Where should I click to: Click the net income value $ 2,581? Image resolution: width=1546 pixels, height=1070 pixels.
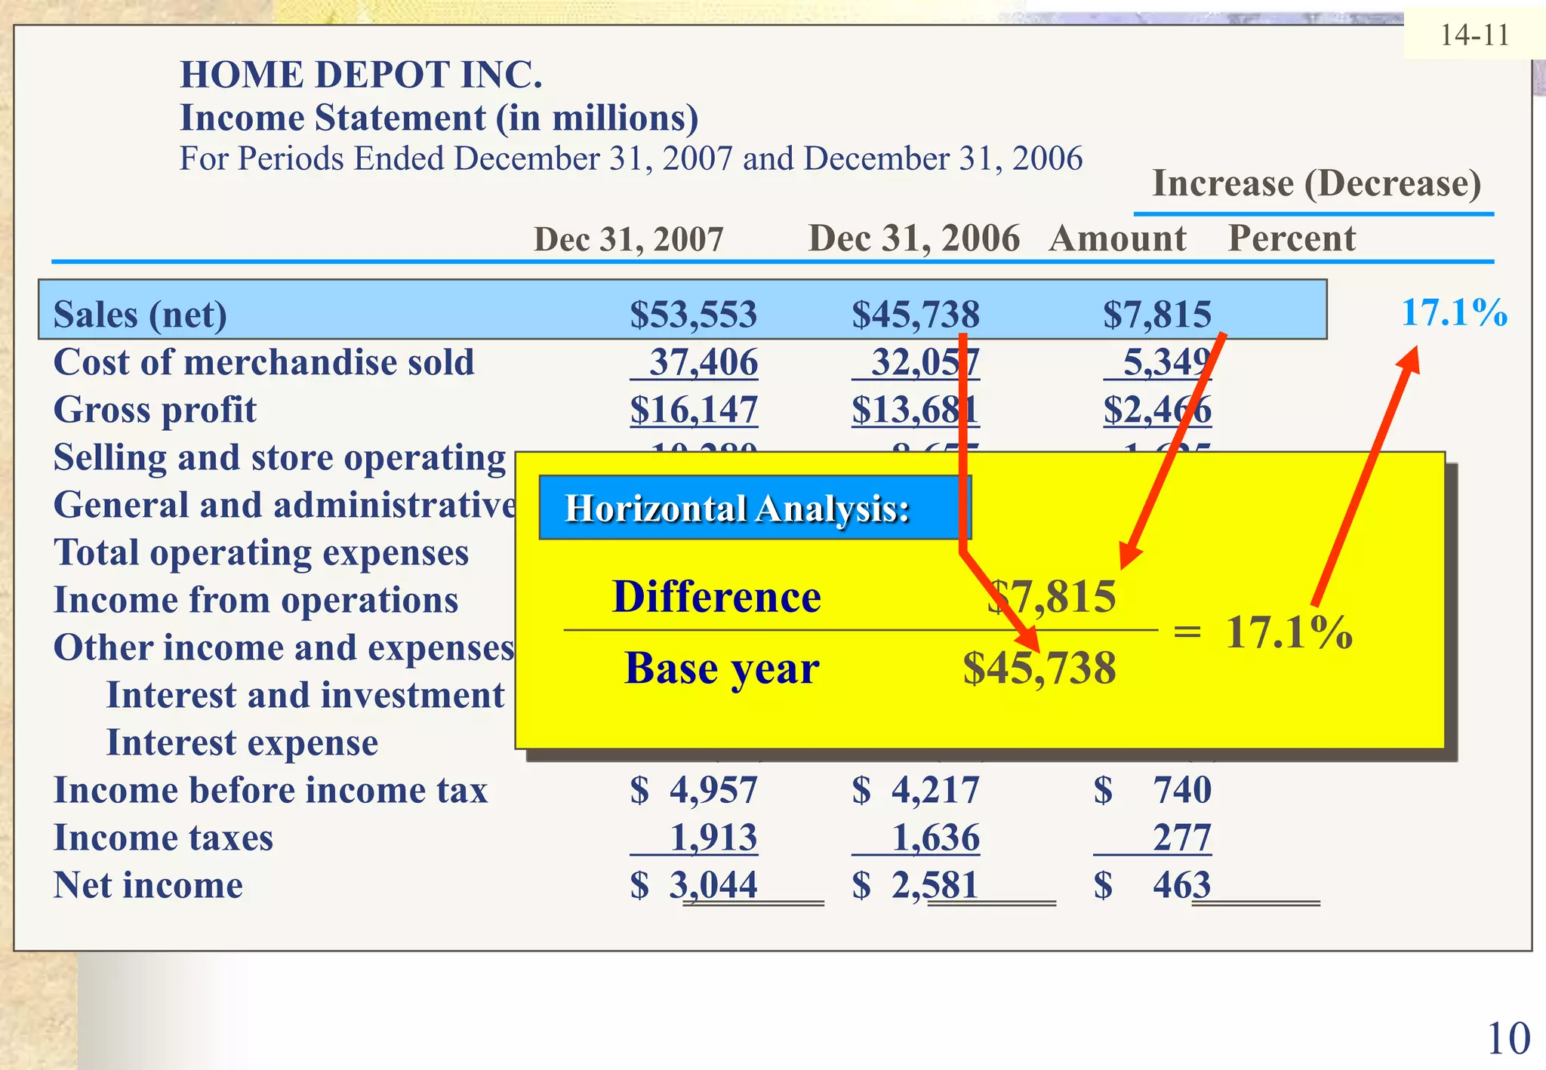(916, 885)
